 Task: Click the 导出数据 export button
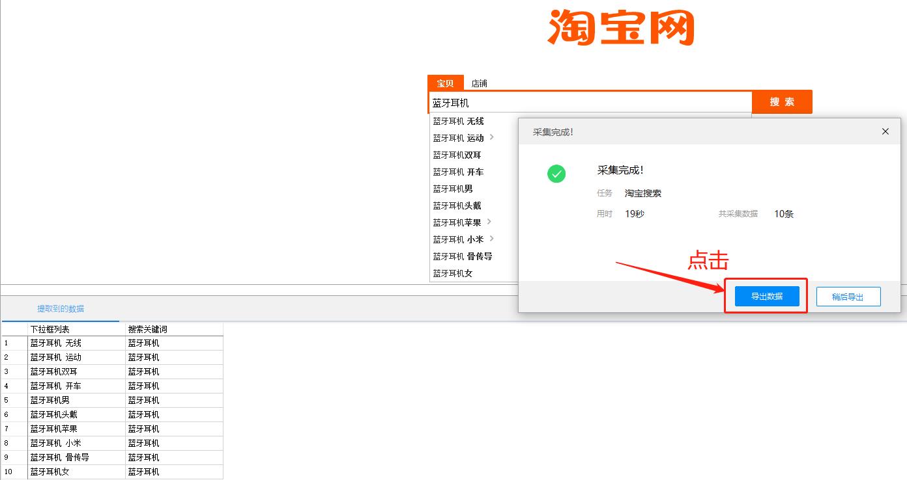[766, 296]
